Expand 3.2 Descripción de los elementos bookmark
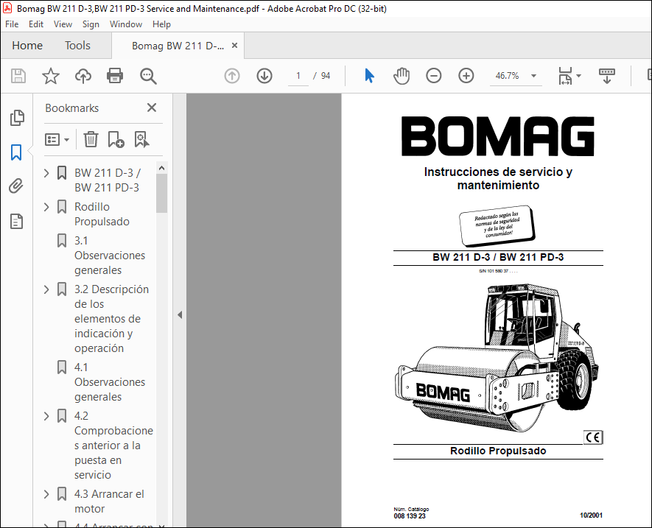This screenshot has width=652, height=528. click(x=46, y=289)
